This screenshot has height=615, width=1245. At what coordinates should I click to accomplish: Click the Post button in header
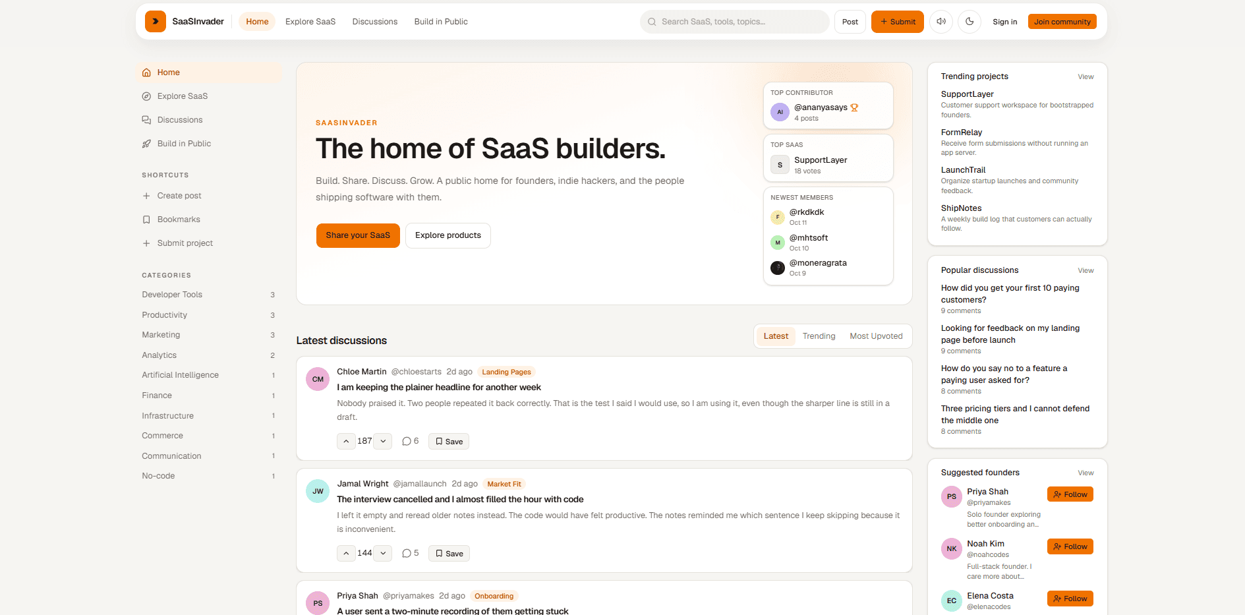(850, 22)
